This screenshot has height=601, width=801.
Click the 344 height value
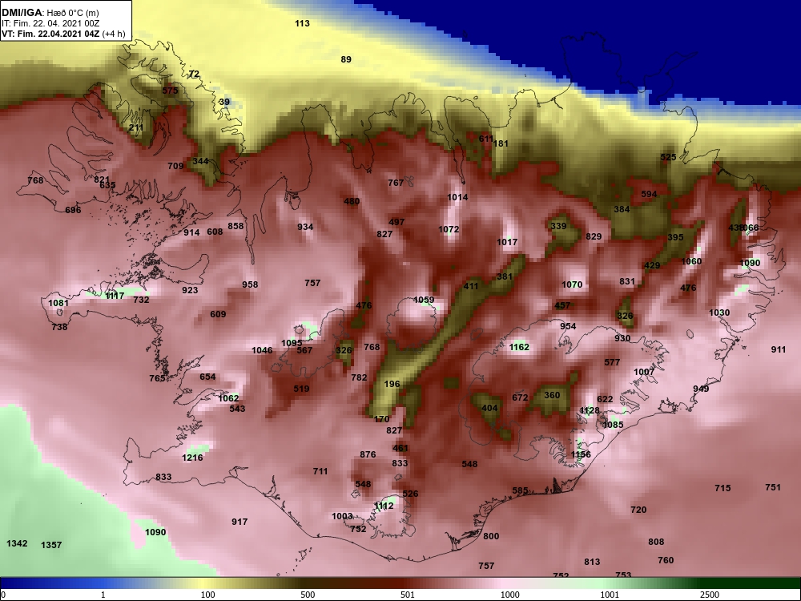pos(200,161)
